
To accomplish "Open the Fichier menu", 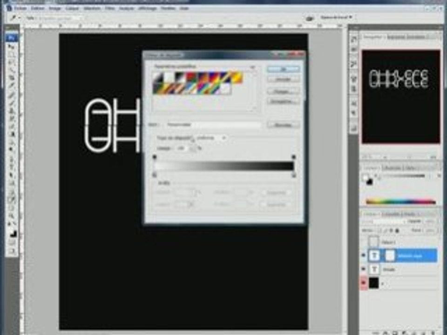I will click(20, 8).
